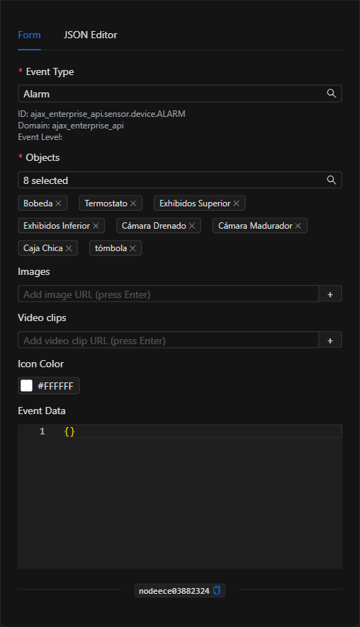Open the Event Type Alarm search field

[179, 94]
